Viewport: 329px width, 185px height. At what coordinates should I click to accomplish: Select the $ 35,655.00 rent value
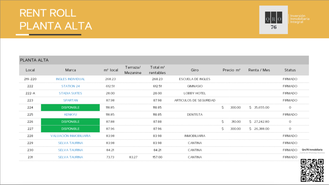pos(259,107)
